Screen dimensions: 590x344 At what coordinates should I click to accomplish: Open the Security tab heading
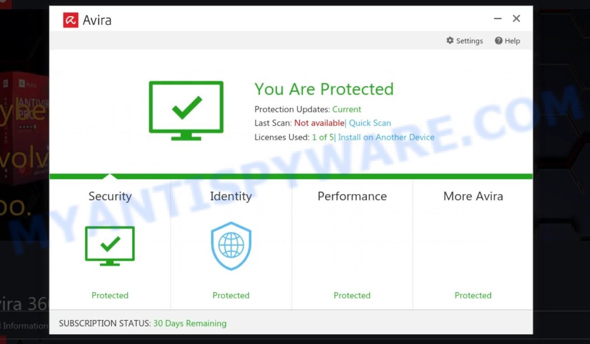tap(110, 197)
